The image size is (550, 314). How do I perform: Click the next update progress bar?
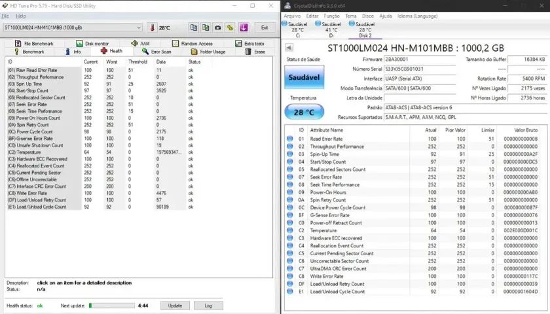click(111, 305)
